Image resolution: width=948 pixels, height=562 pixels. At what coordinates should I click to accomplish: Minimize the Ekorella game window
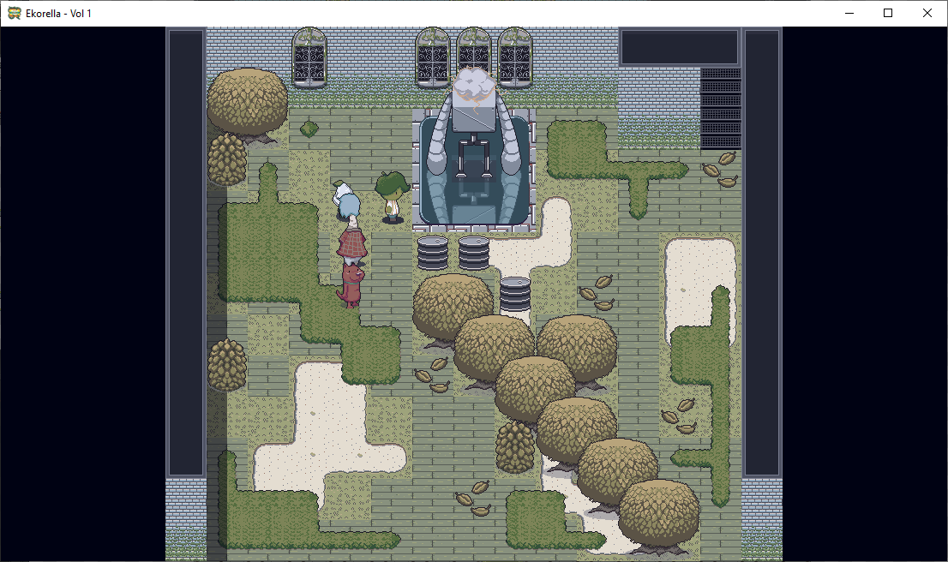click(x=849, y=13)
